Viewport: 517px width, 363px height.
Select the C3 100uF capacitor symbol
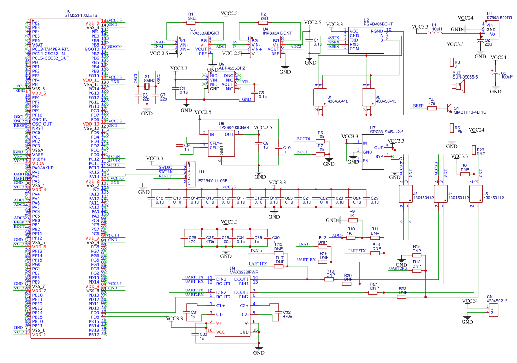click(x=495, y=74)
